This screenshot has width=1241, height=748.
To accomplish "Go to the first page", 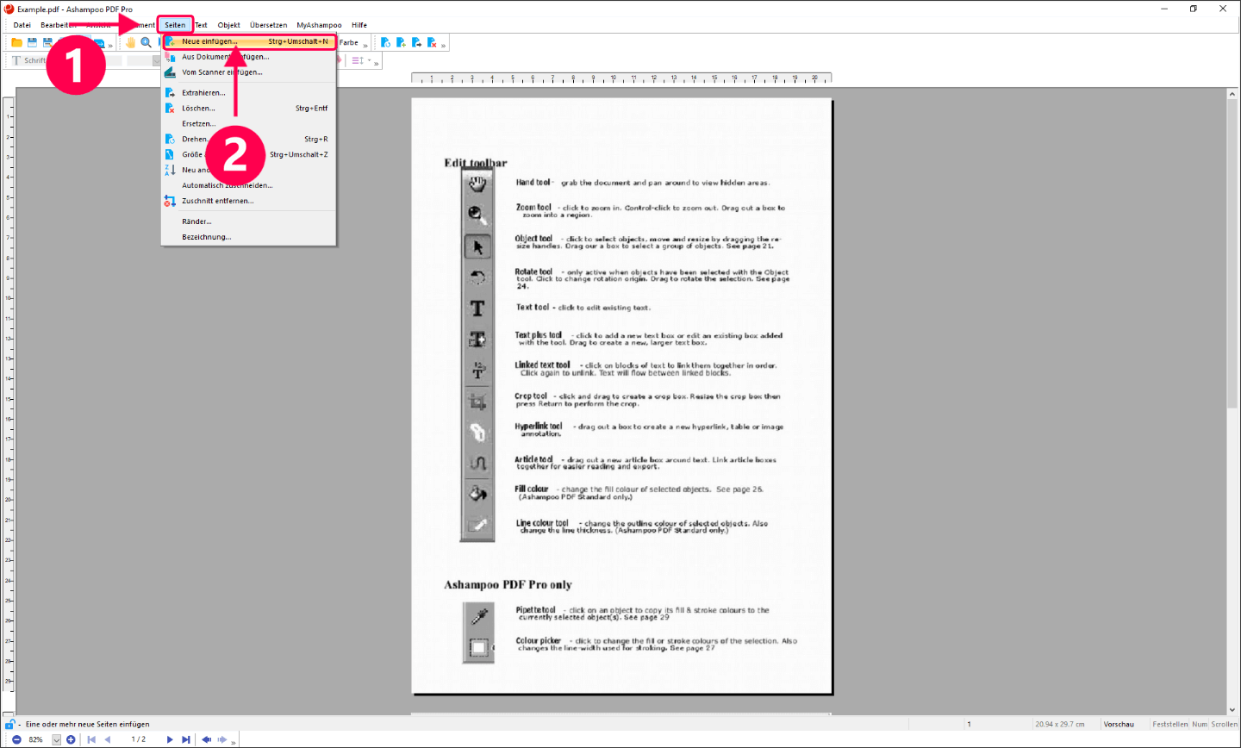I will 91,739.
